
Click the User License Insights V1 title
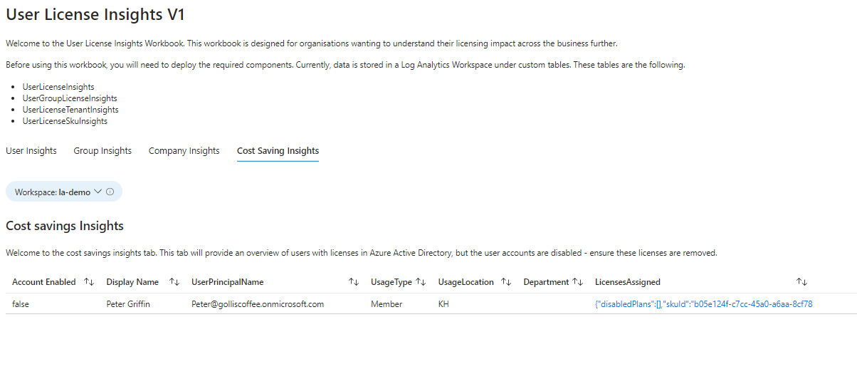[x=95, y=13]
